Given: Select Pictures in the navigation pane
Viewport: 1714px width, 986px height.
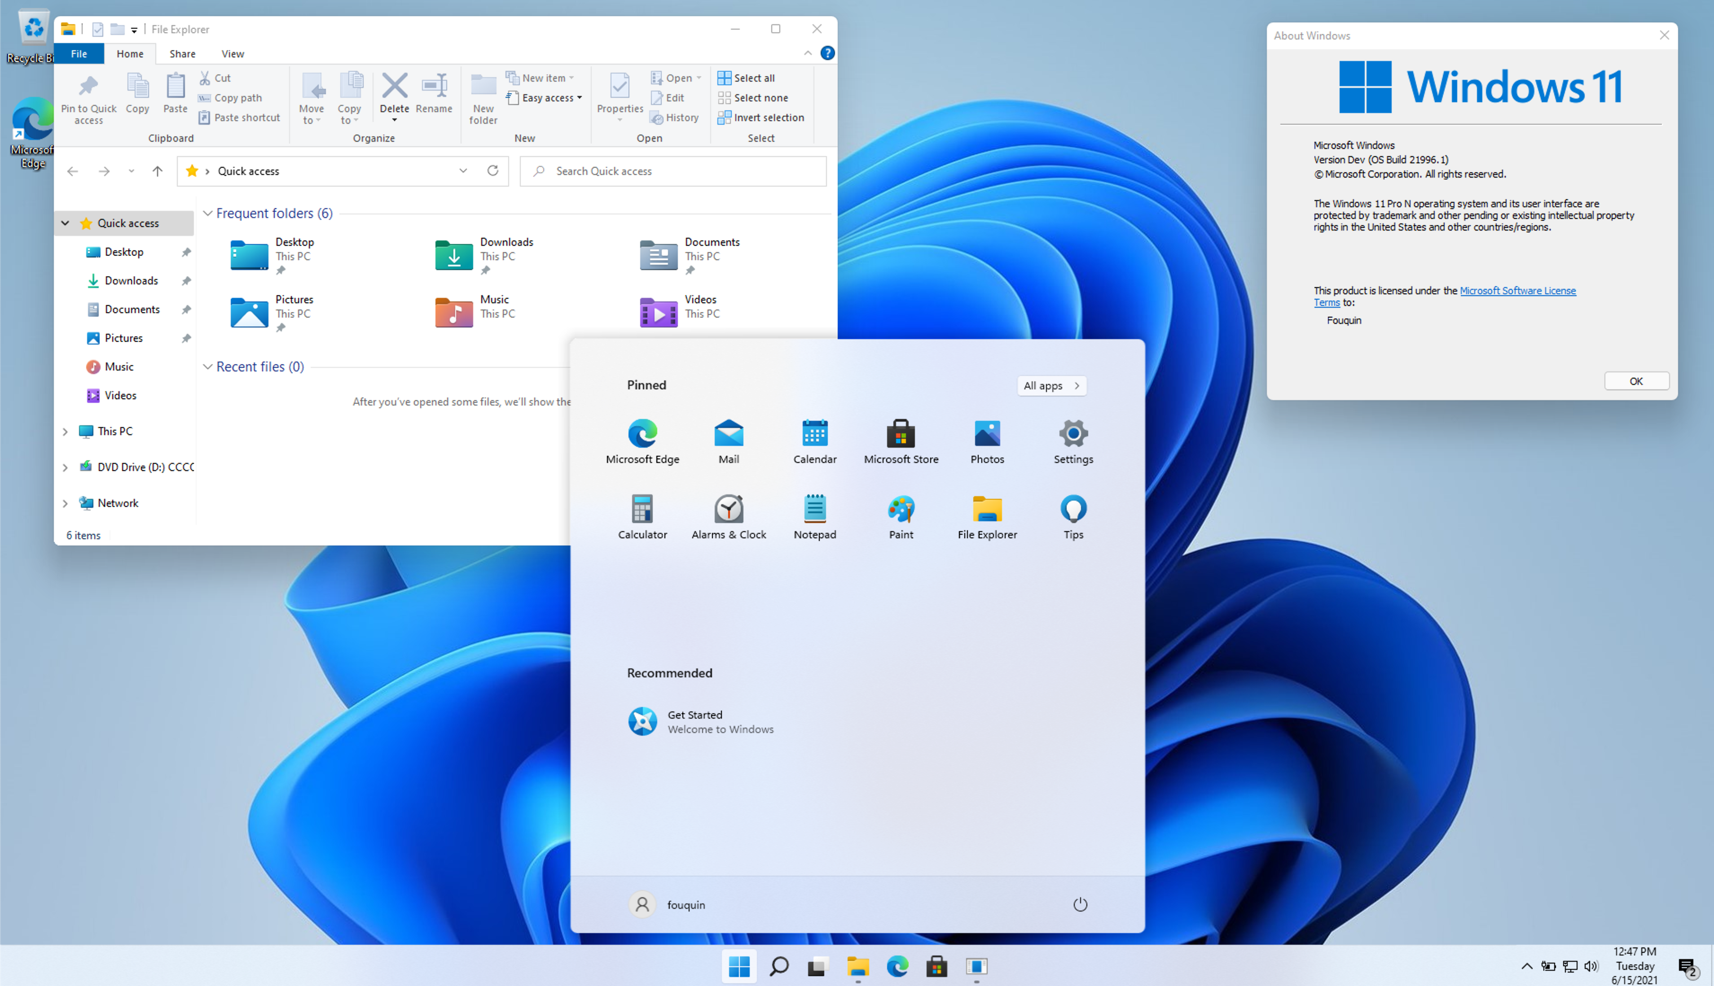Looking at the screenshot, I should click(x=123, y=338).
